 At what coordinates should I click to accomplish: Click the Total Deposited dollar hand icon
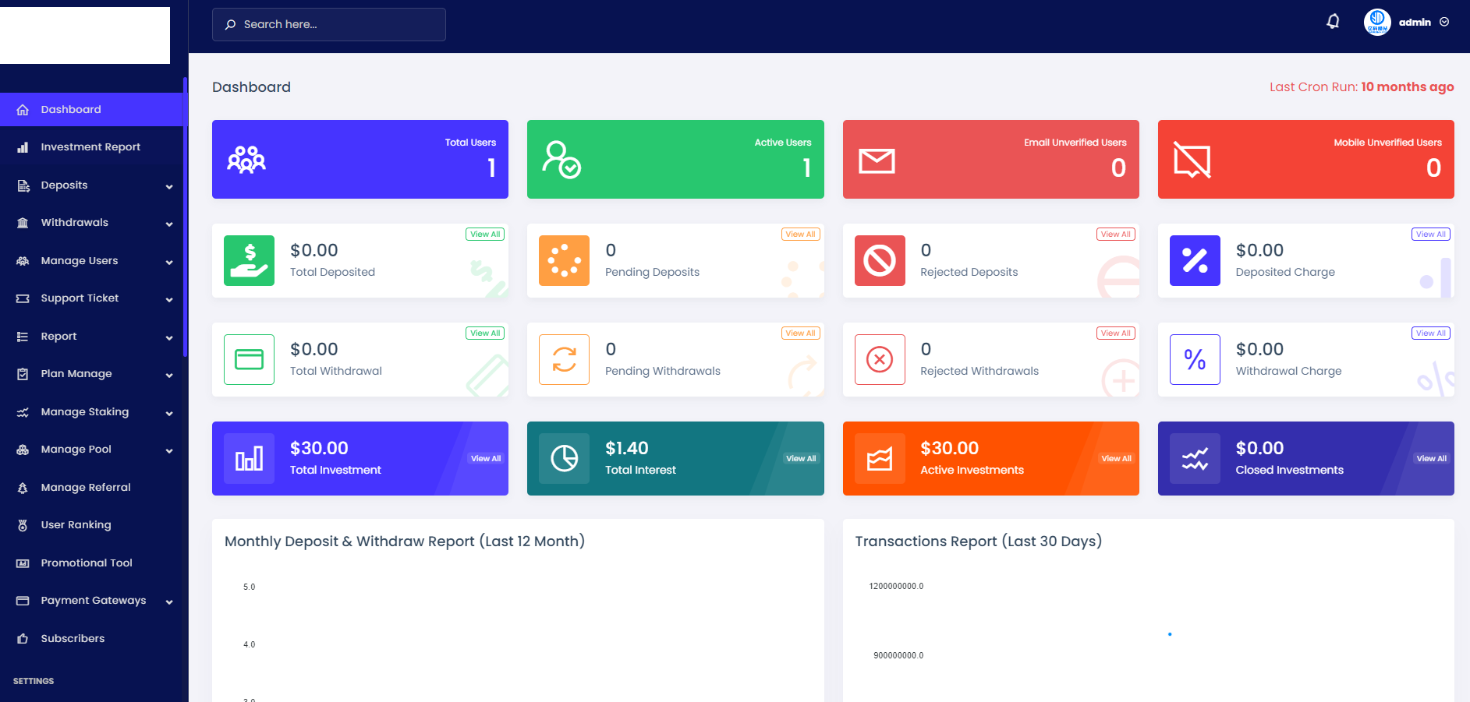[x=250, y=260]
